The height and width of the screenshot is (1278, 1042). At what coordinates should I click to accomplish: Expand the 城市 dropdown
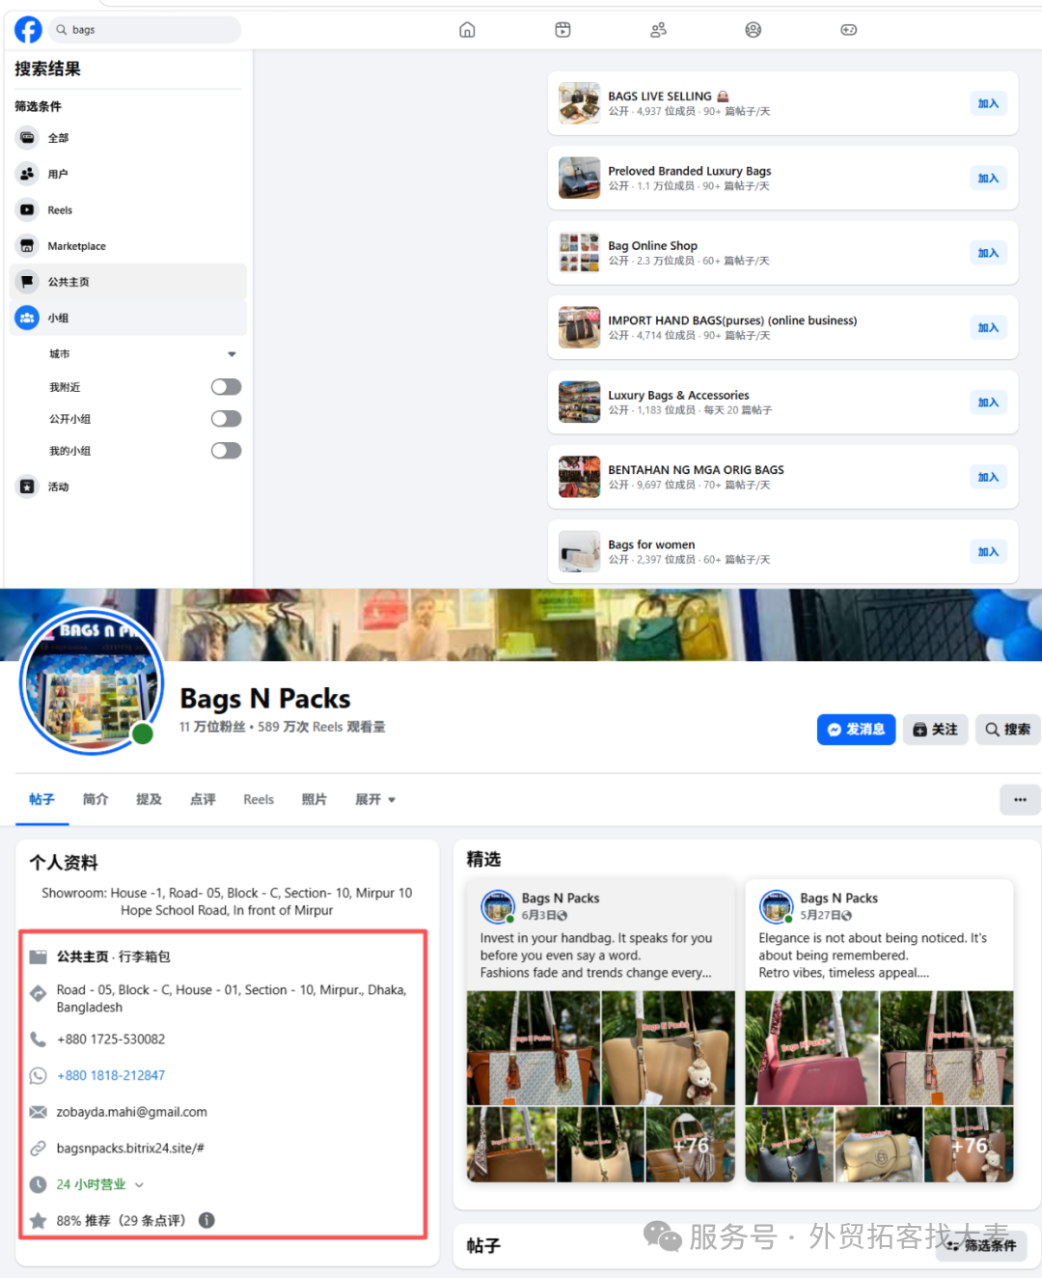232,354
